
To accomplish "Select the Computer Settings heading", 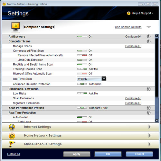I will coord(39,27).
